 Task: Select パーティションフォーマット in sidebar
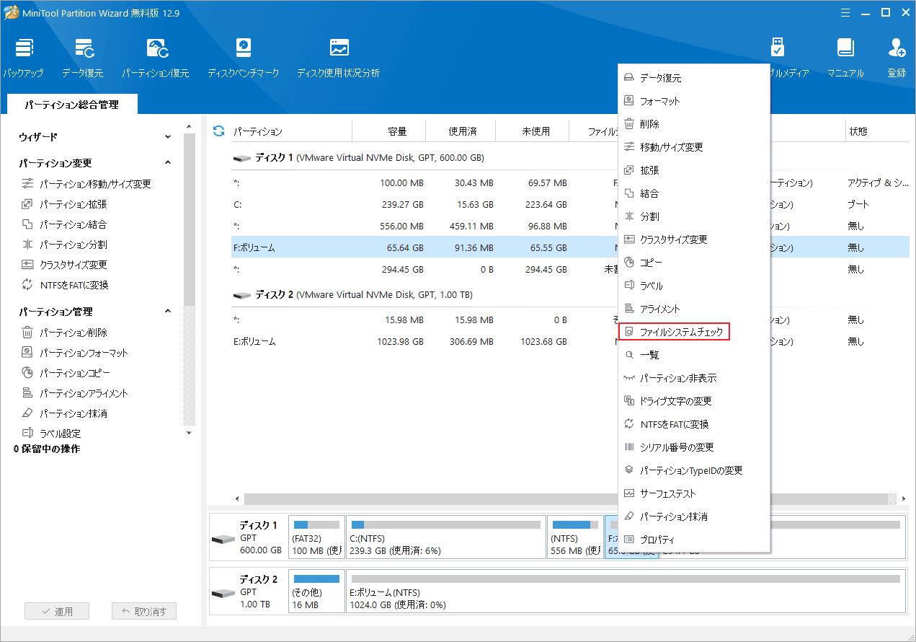[74, 353]
